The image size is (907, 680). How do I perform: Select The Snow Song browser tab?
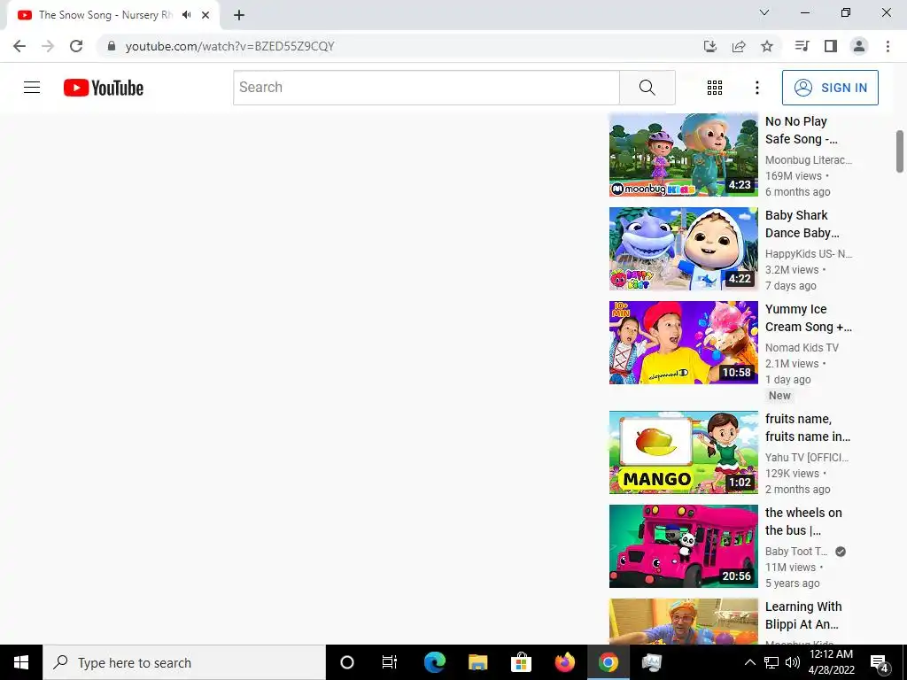coord(113,15)
